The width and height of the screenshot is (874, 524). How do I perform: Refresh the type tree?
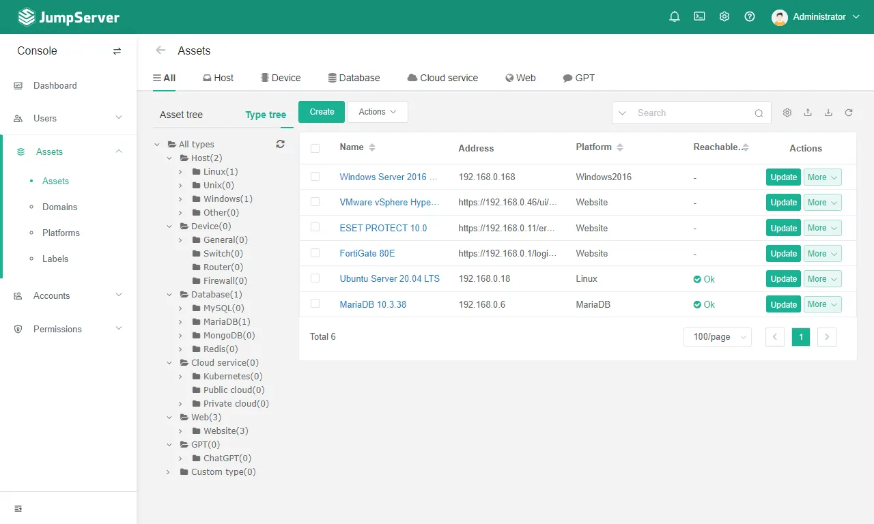click(280, 144)
